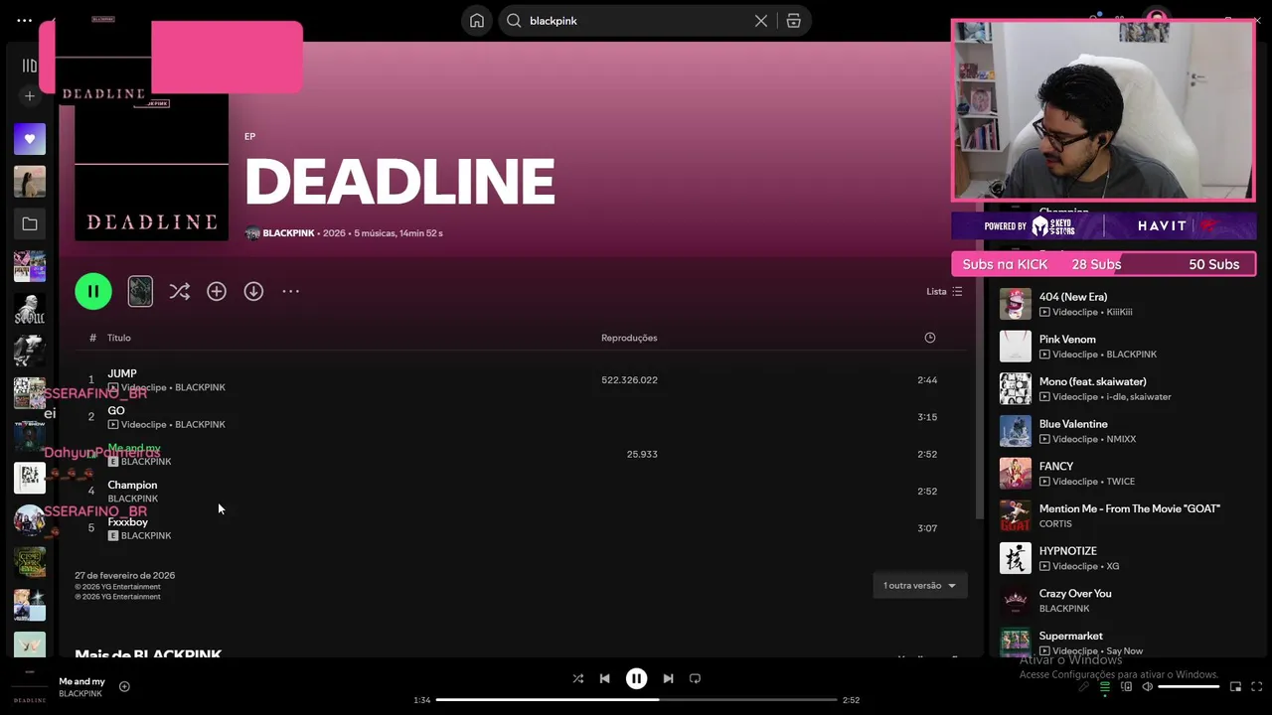Toggle shuffle in the bottom player bar
This screenshot has width=1272, height=715.
(x=577, y=678)
